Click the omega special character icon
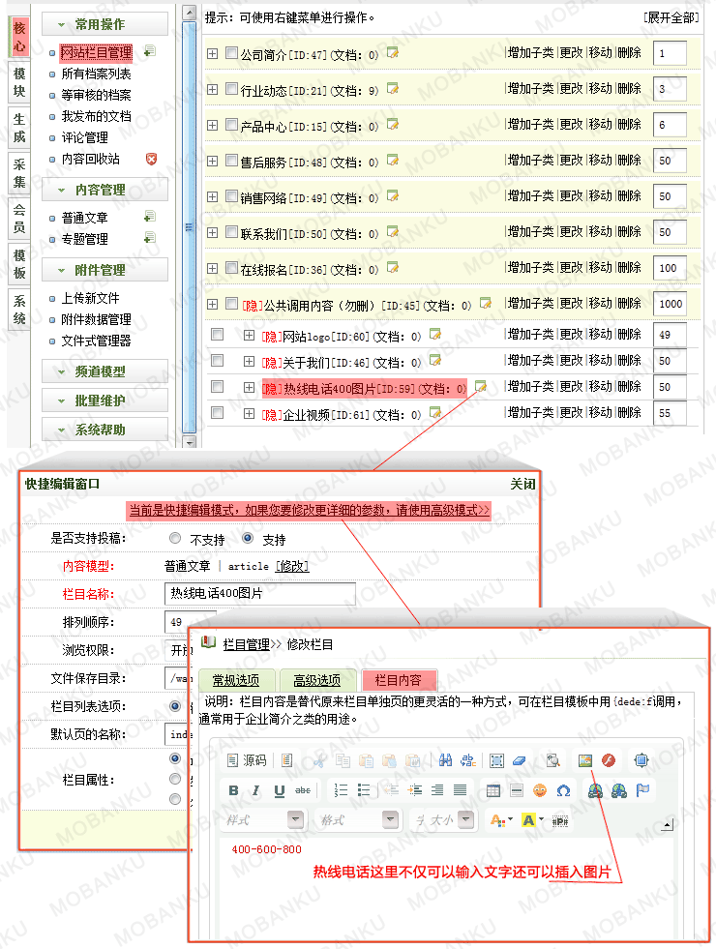Screen dimensions: 716x949 [563, 790]
